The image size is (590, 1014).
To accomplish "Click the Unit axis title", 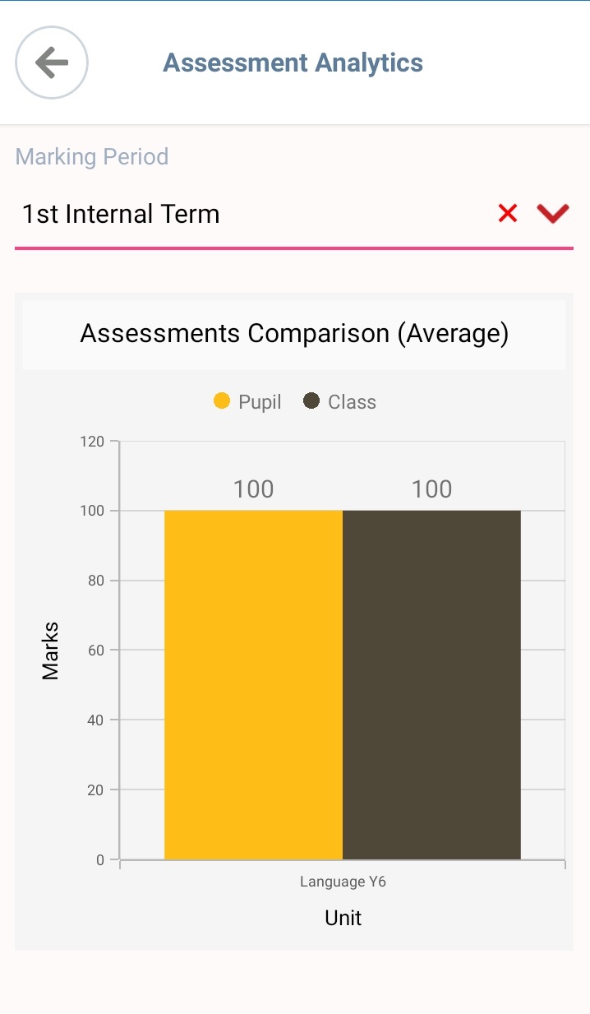I will click(343, 919).
